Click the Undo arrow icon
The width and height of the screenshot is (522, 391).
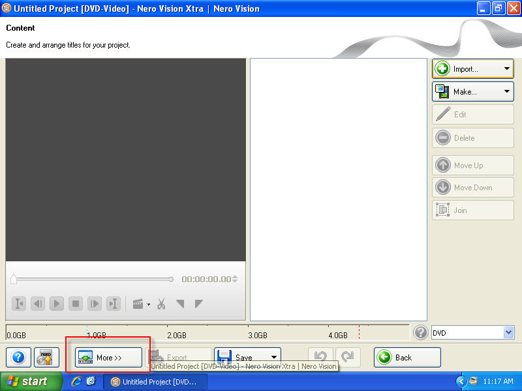click(x=320, y=357)
